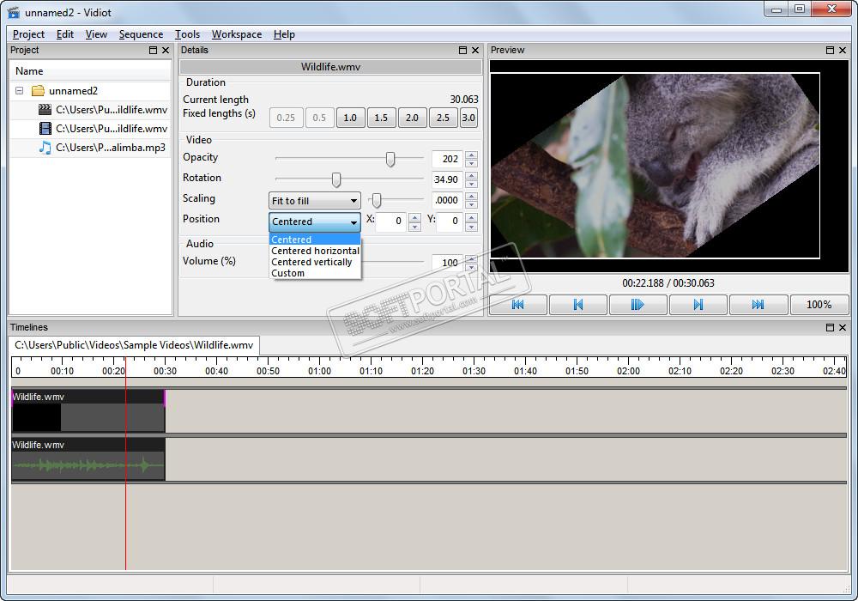Switch to the Wildlife.wmv timeline tab
Screen dimensions: 858x601
(x=134, y=345)
